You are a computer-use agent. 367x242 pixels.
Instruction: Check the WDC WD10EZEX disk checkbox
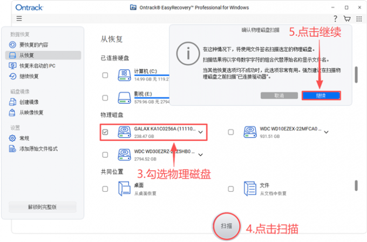pyautogui.click(x=231, y=132)
